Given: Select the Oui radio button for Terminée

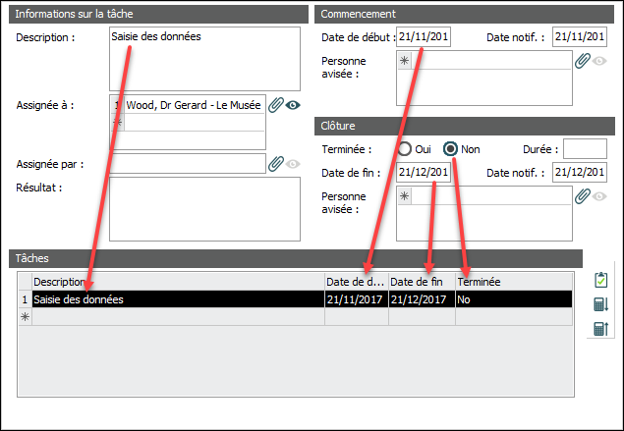Looking at the screenshot, I should tap(405, 149).
